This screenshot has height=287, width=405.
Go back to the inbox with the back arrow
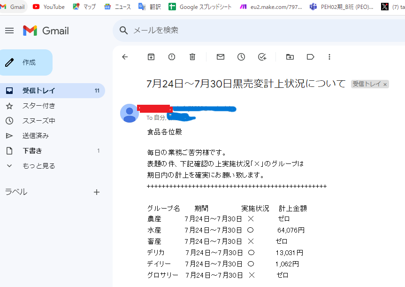124,56
